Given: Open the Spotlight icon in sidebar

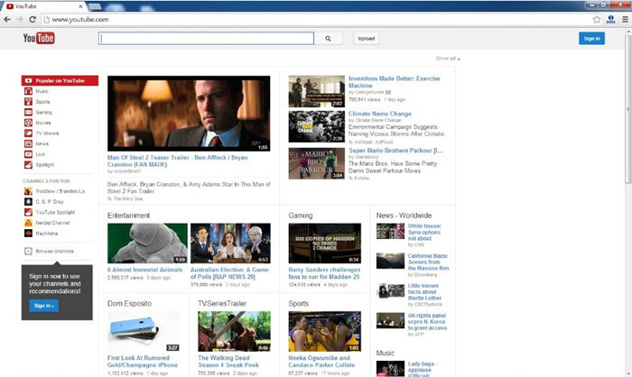Looking at the screenshot, I should [x=28, y=164].
